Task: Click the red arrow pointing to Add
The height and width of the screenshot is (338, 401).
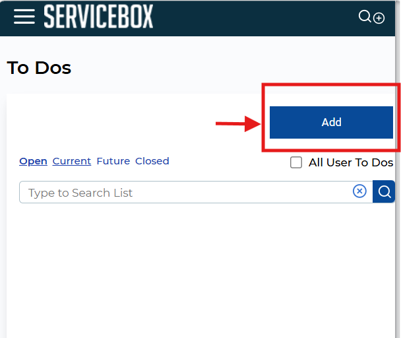Action: click(x=239, y=123)
